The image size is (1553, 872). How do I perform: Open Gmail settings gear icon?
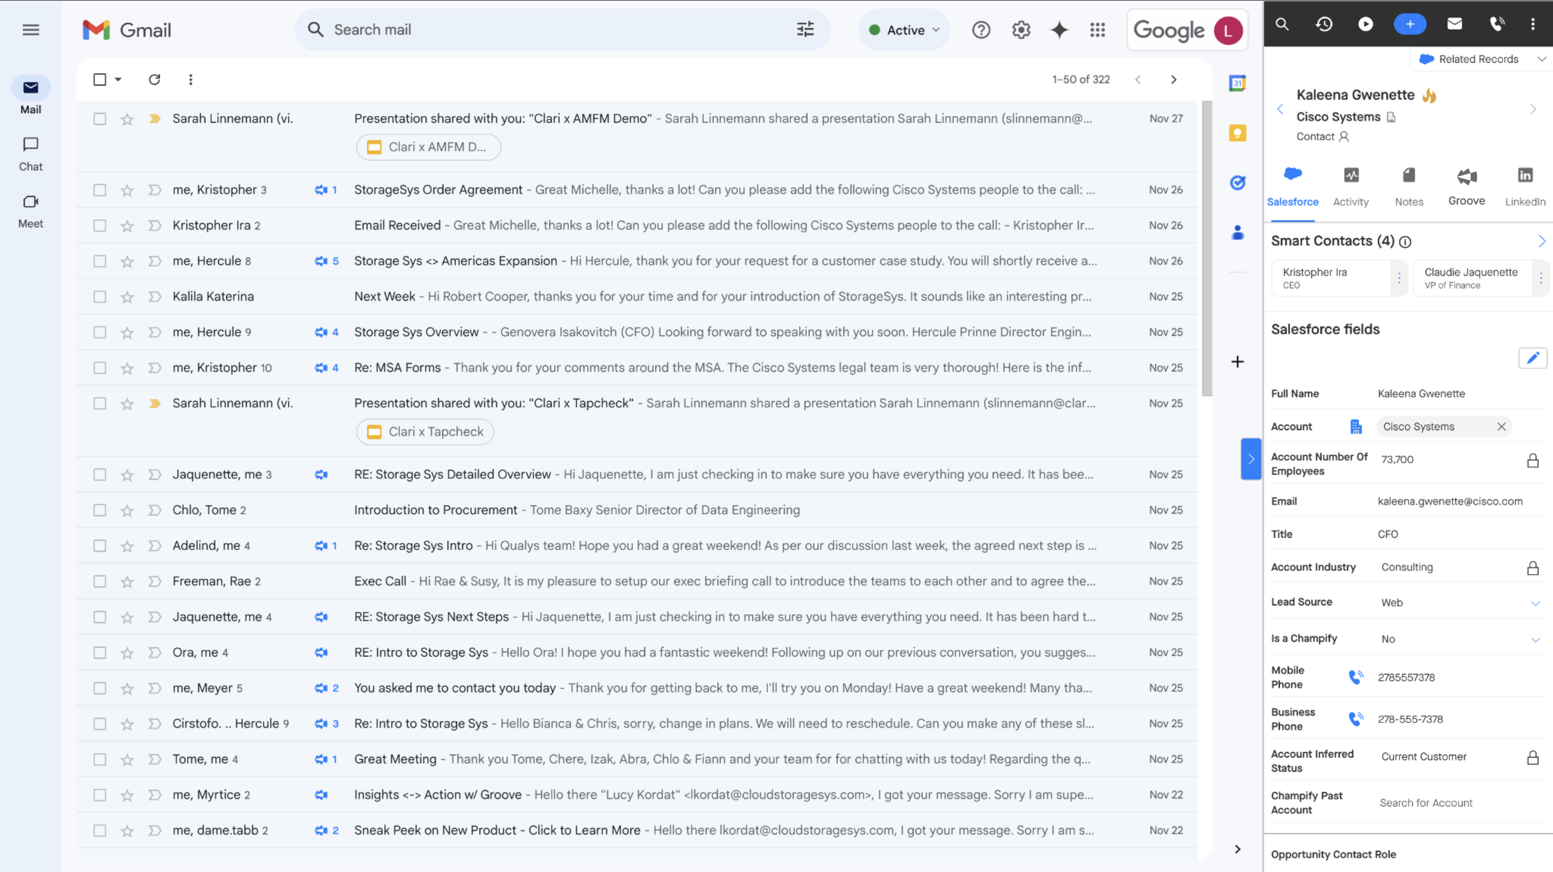(1021, 30)
